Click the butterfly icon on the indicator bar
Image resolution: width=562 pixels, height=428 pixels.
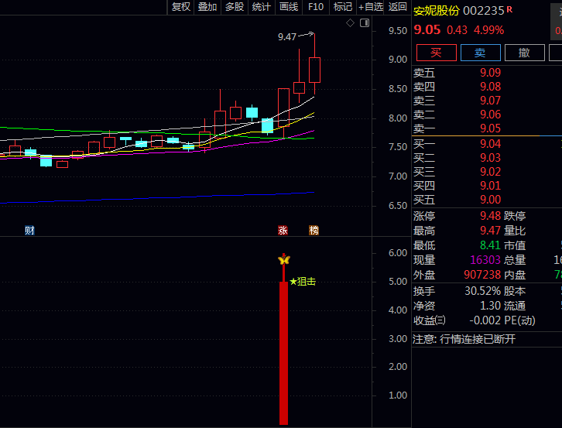(x=284, y=259)
